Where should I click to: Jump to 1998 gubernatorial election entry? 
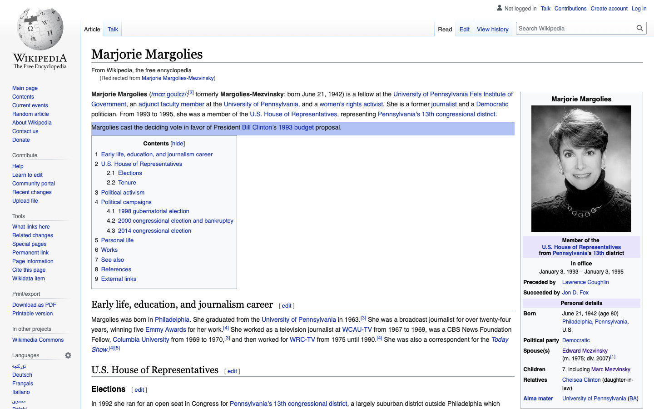(154, 211)
